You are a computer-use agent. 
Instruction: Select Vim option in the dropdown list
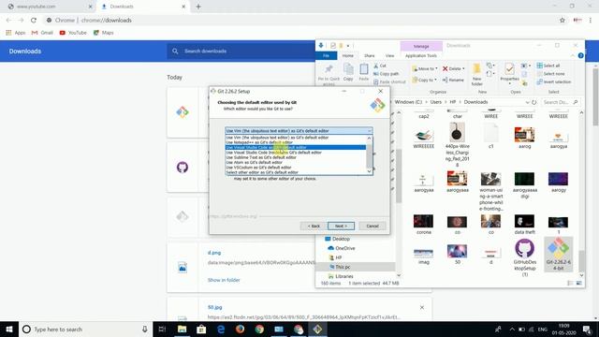[x=296, y=138]
